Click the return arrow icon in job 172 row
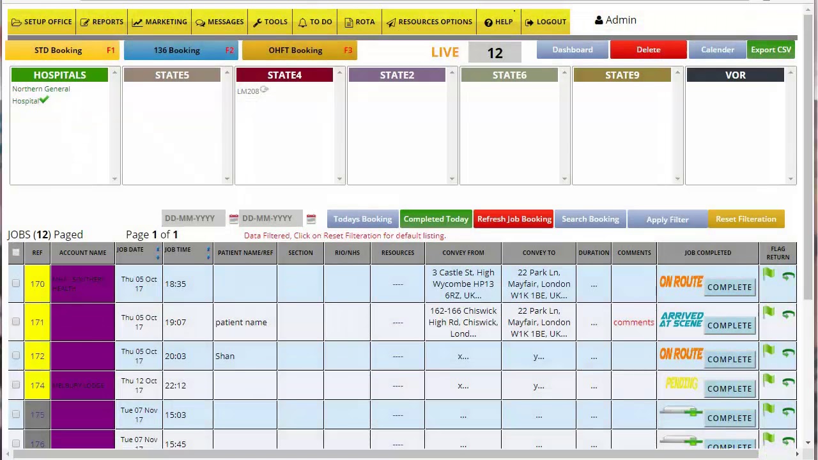This screenshot has width=818, height=460. tap(788, 353)
